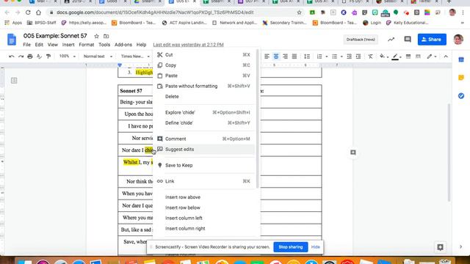Open the Explore button at bottom right
This screenshot has height=264, width=470.
(440, 247)
